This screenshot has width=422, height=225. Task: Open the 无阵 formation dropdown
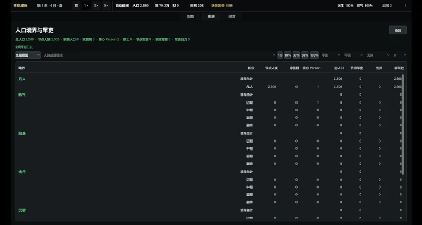[x=378, y=55]
